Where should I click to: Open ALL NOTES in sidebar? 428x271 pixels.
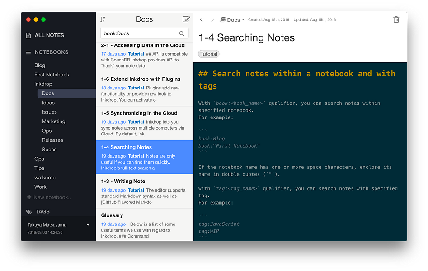click(49, 35)
